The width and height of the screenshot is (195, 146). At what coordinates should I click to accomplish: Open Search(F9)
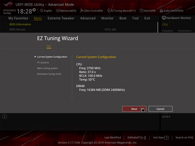click(149, 11)
